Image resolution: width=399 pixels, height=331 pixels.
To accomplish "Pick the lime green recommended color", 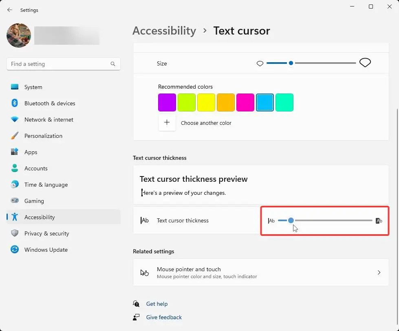I will tap(187, 102).
